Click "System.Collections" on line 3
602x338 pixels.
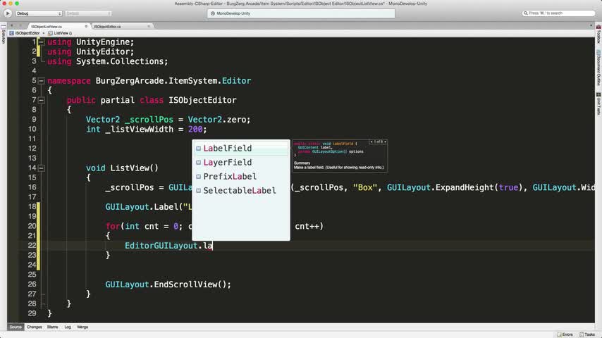click(120, 61)
